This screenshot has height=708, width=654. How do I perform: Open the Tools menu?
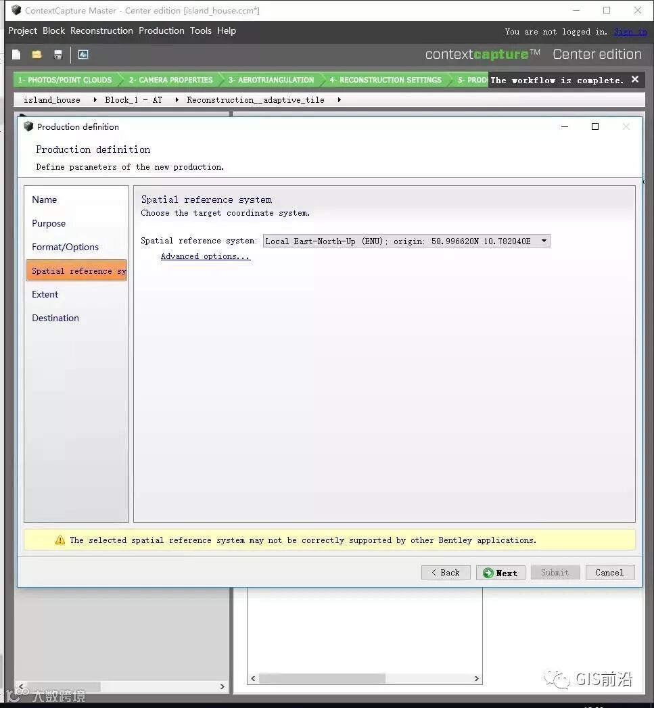201,30
